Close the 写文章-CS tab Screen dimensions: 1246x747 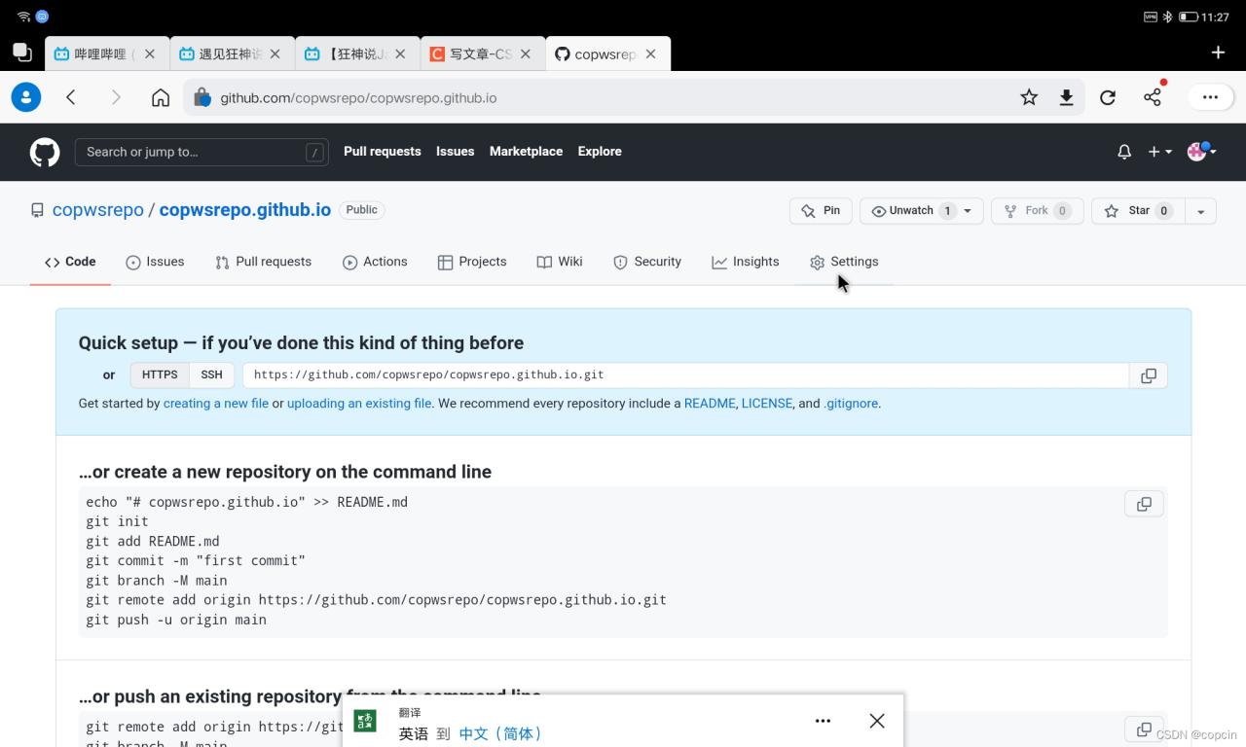[x=526, y=54]
